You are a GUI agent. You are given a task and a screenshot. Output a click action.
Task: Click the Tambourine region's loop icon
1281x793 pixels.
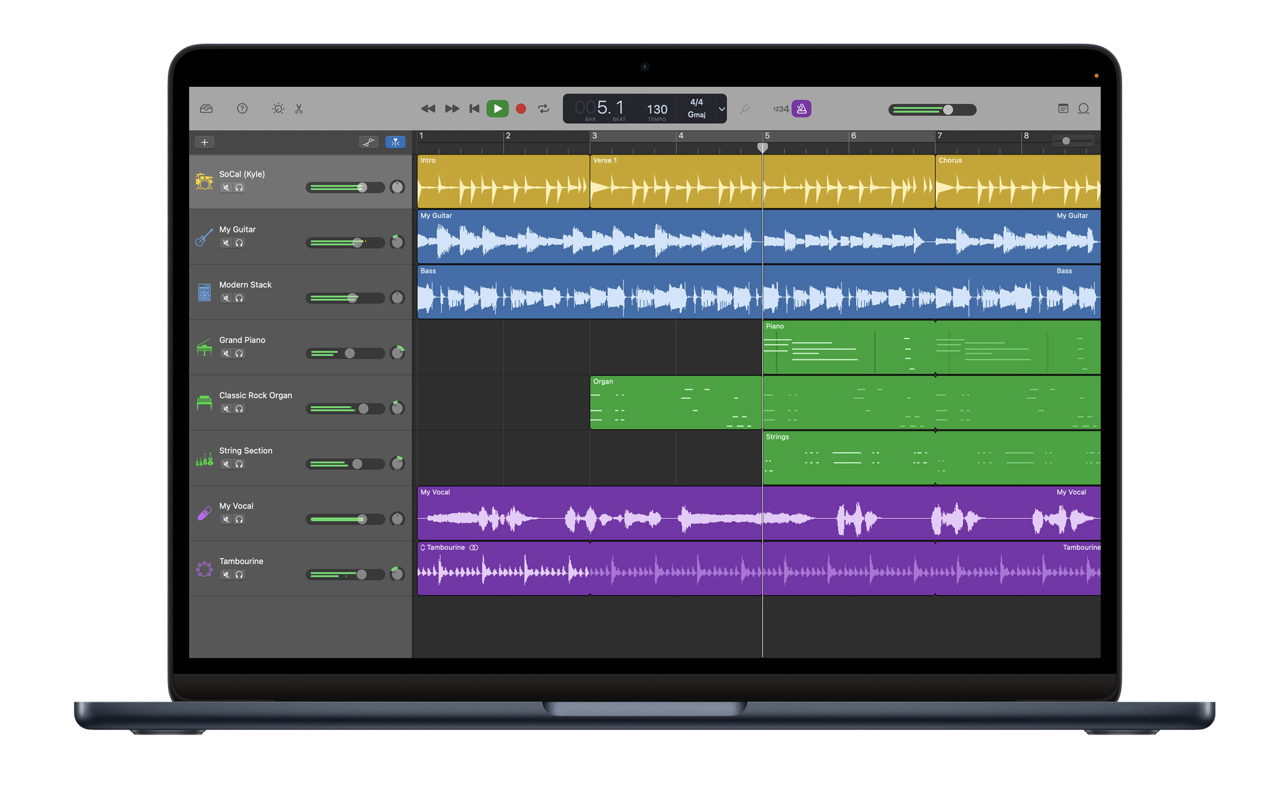coord(474,548)
